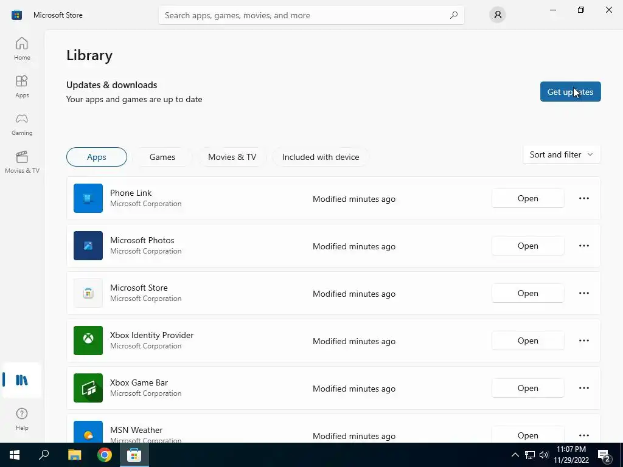
Task: Click Microsoft Store icon in taskbar
Action: pyautogui.click(x=134, y=455)
